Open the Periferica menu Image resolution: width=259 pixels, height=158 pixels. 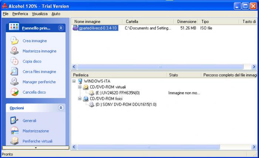pos(20,14)
